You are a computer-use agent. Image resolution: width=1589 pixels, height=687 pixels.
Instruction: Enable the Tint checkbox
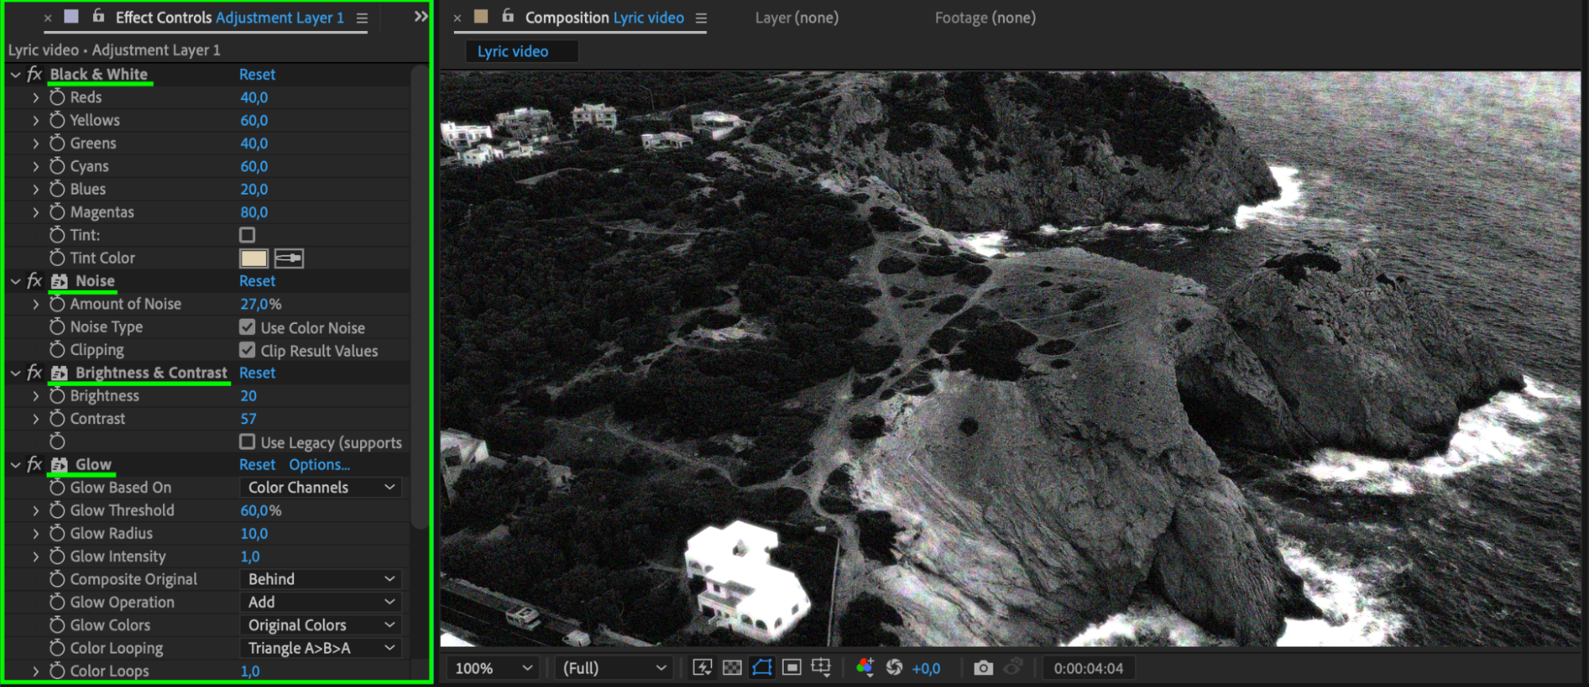point(247,235)
